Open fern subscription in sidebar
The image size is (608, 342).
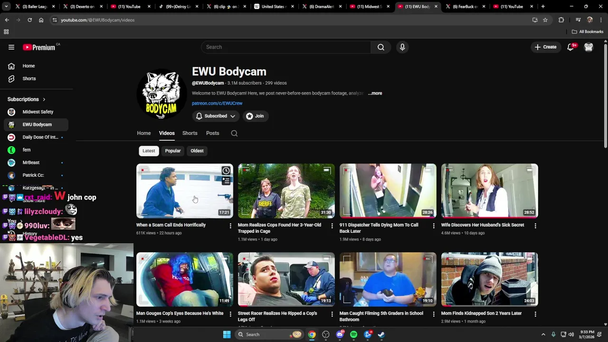[36, 150]
